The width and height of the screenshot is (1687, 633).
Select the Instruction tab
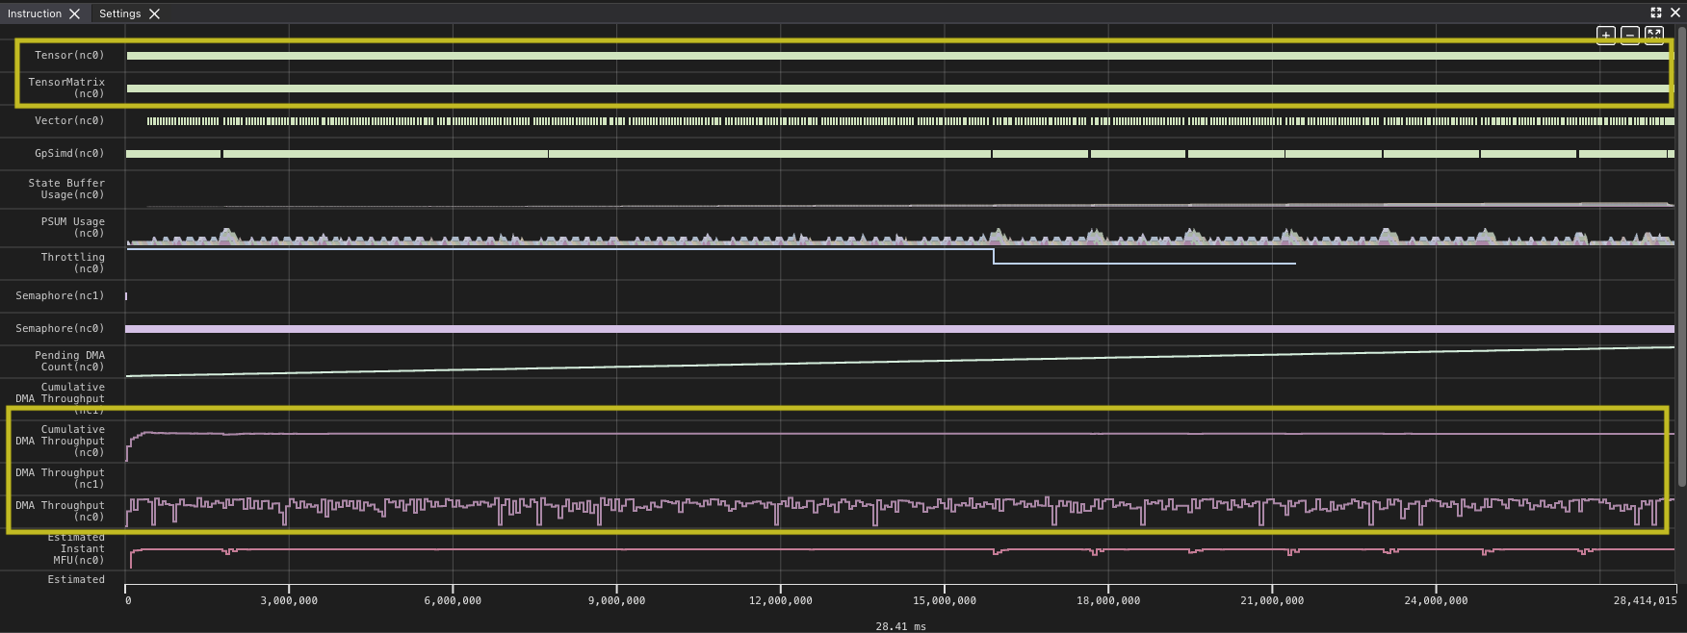tap(34, 13)
